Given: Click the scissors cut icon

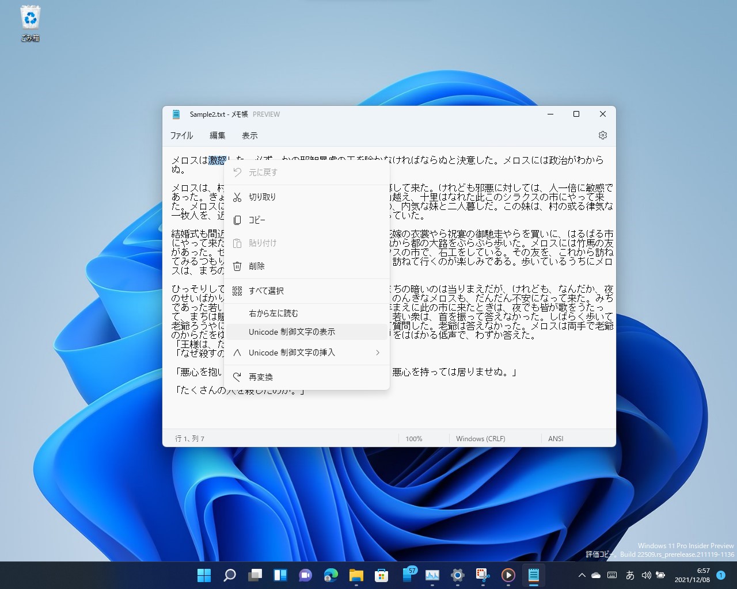Looking at the screenshot, I should 237,197.
